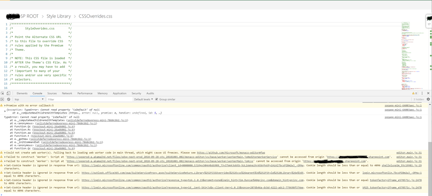Focus the console Filter input field
The height and width of the screenshot is (196, 432).
[90, 99]
